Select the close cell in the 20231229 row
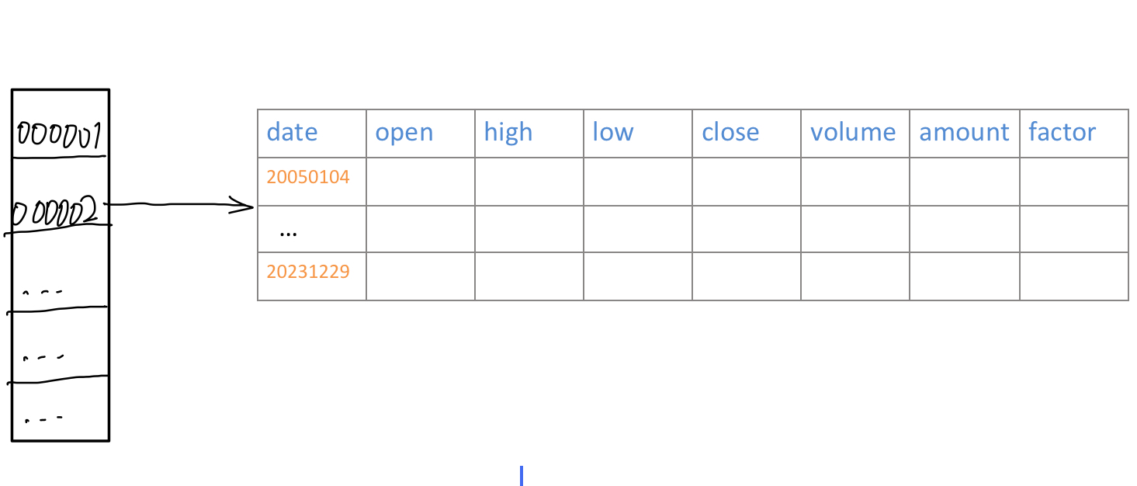The height and width of the screenshot is (486, 1137). pyautogui.click(x=746, y=276)
